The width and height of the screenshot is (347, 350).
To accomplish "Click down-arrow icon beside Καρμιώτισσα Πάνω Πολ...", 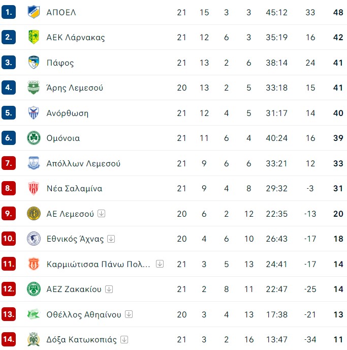I will click(x=160, y=264).
